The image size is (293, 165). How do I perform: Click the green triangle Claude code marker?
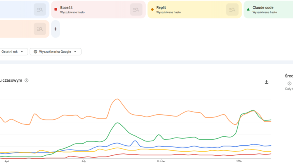(x=248, y=9)
